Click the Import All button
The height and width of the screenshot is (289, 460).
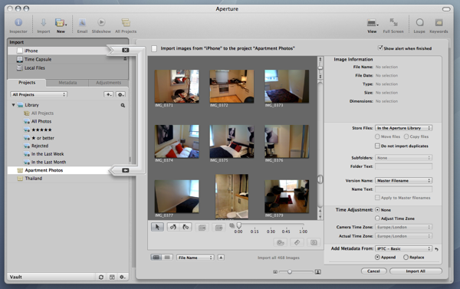pyautogui.click(x=416, y=271)
